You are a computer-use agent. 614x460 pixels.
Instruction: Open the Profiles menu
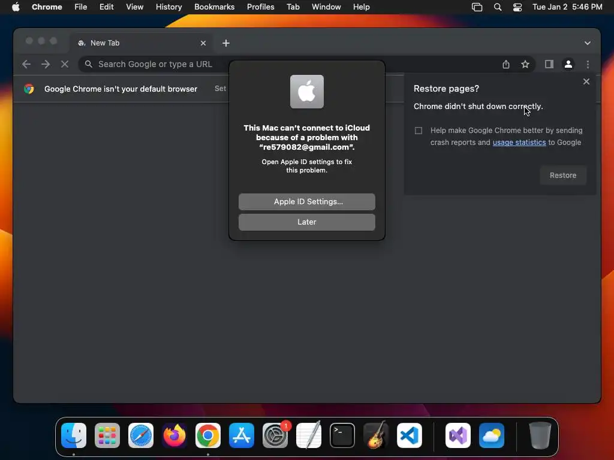pos(260,7)
